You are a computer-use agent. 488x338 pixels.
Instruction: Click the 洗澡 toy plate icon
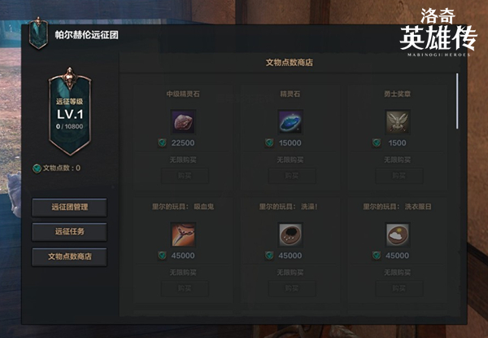pos(290,235)
